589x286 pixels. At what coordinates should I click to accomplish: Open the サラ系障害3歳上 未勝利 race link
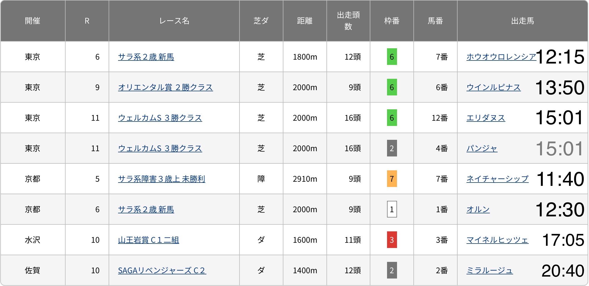pos(161,179)
